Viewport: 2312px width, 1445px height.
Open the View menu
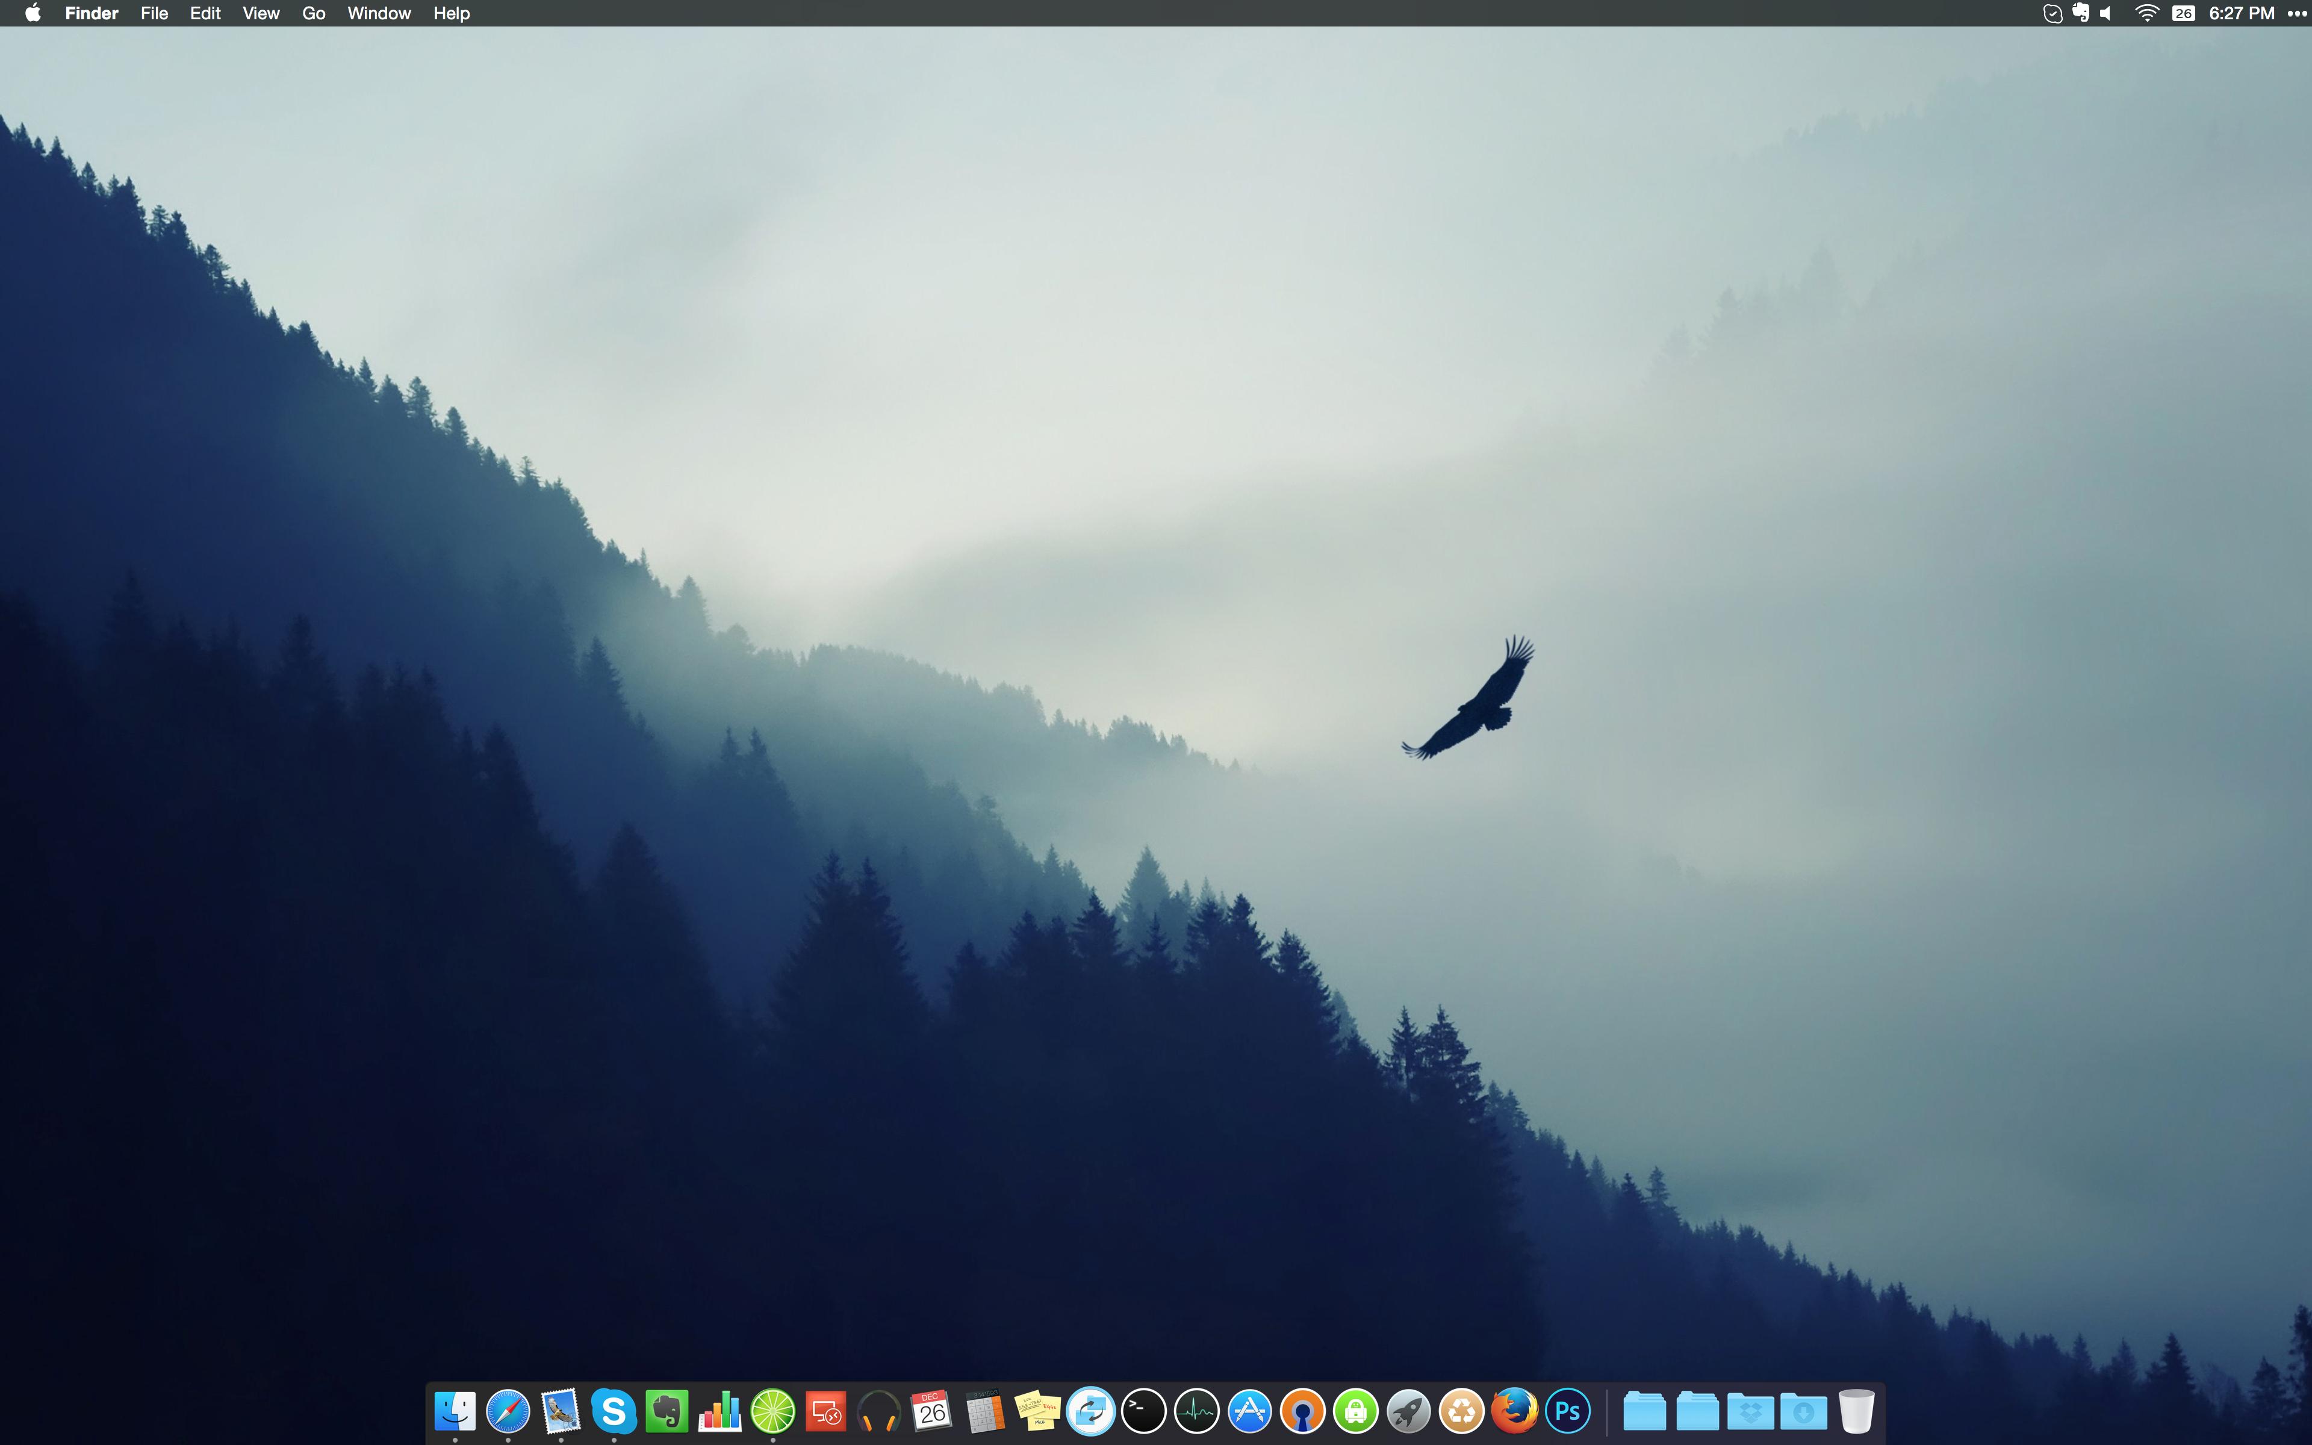(261, 13)
